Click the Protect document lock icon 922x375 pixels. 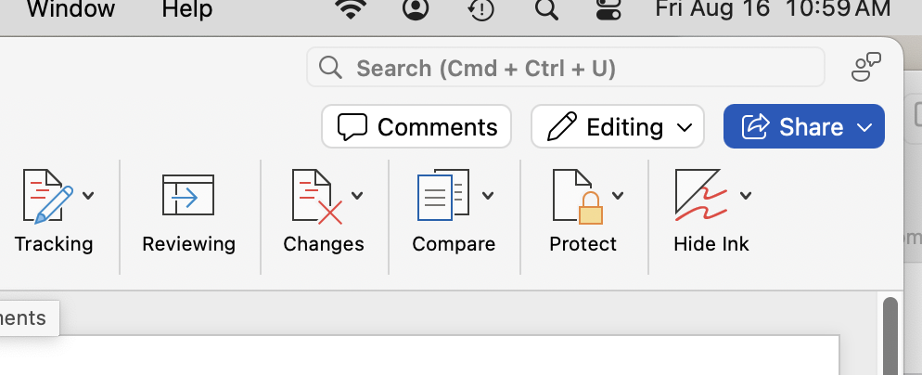pos(577,196)
